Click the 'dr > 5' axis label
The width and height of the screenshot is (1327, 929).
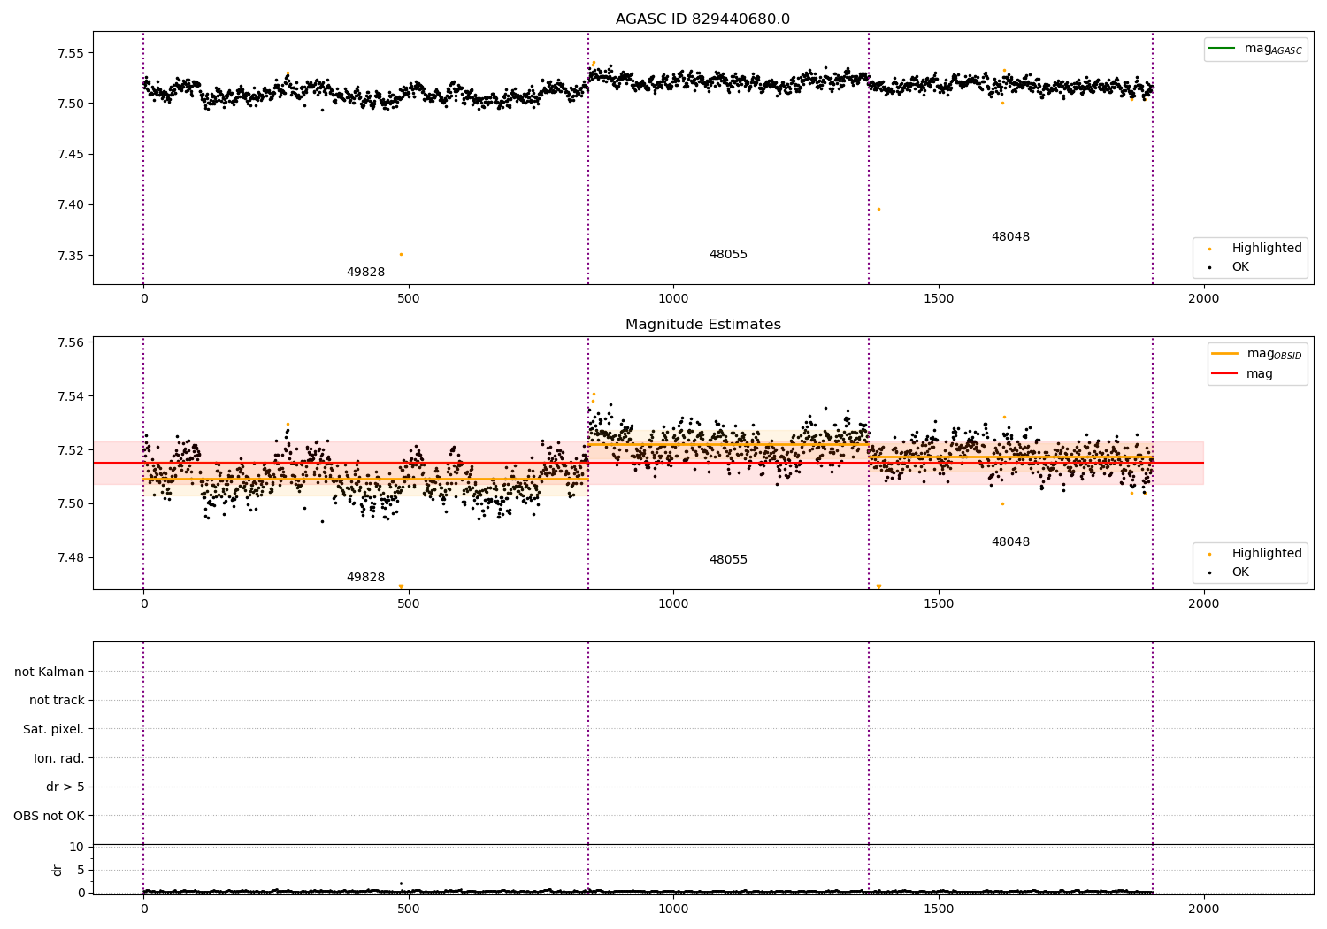point(65,787)
